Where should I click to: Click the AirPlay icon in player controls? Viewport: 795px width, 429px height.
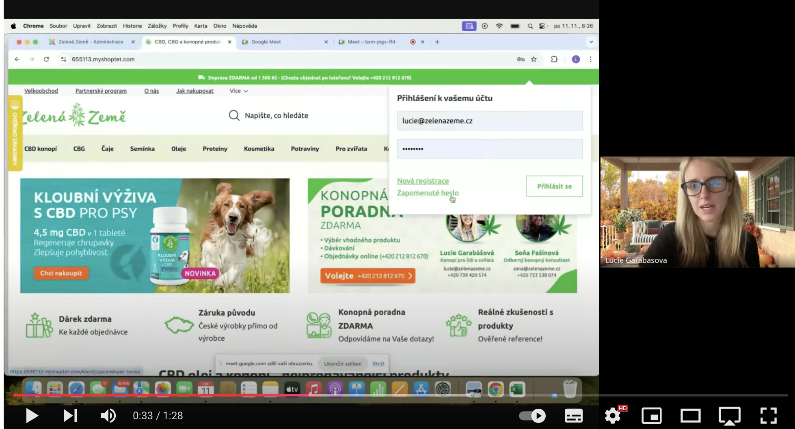coord(730,416)
